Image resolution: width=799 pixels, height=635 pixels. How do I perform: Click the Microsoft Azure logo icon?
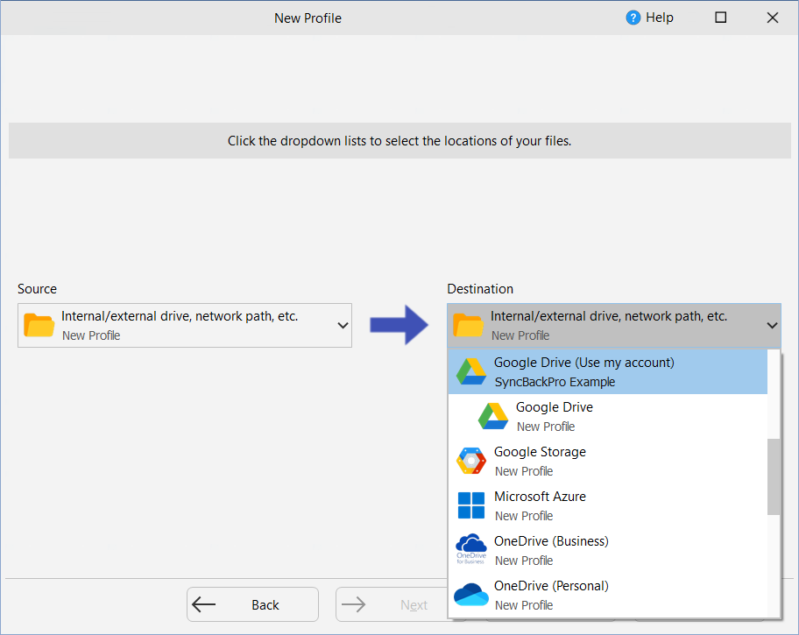[x=470, y=505]
